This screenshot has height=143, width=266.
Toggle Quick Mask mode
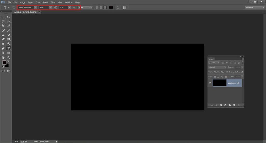point(3,71)
